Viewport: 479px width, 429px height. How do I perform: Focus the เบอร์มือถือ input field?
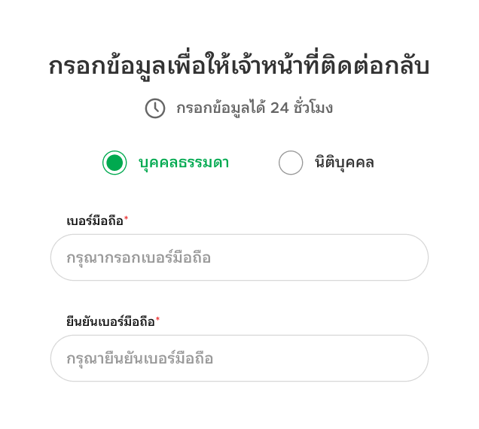(x=239, y=257)
